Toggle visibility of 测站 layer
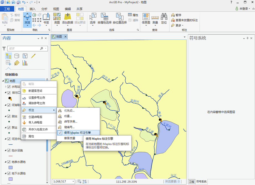This screenshot has width=255, height=185. tap(9, 116)
